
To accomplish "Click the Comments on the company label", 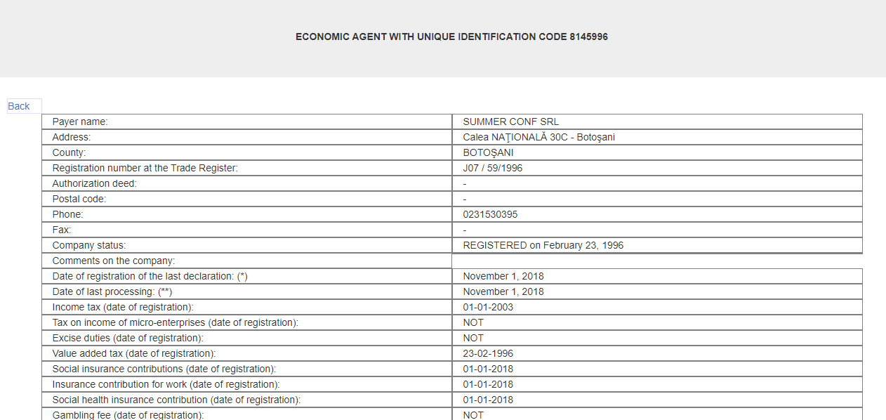I will pos(113,261).
